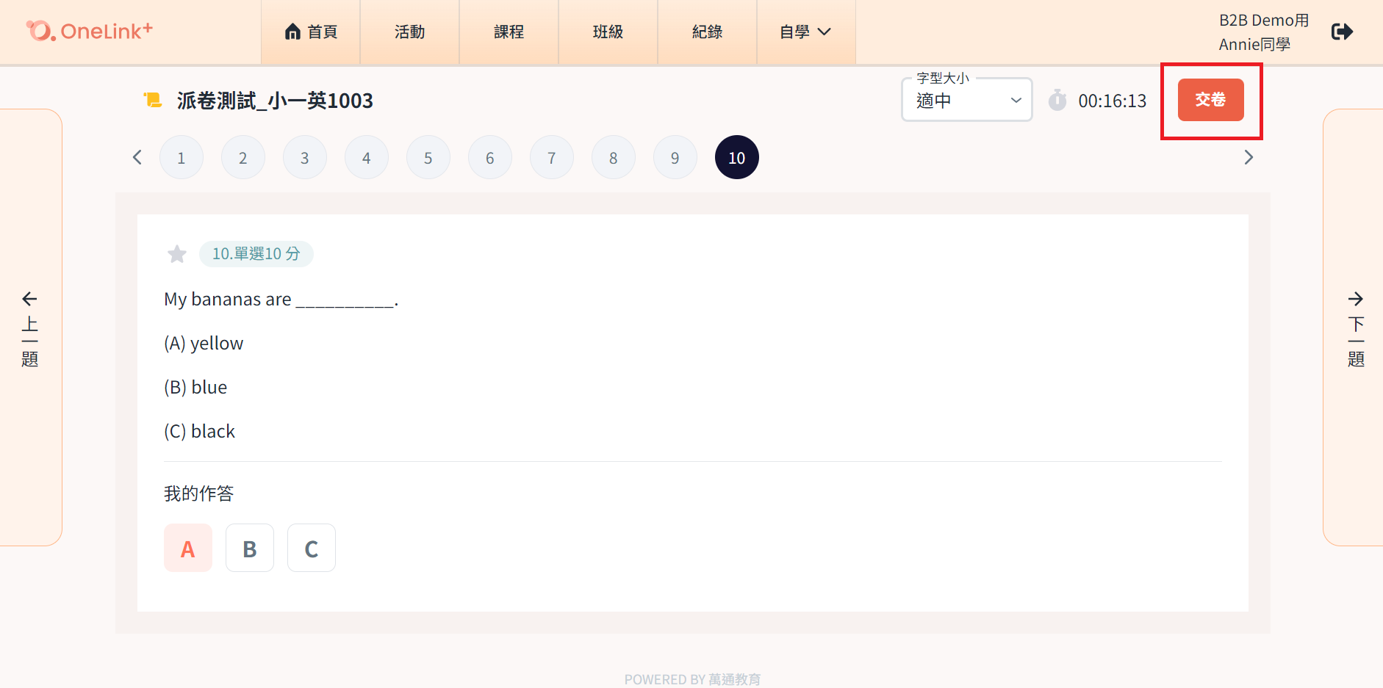
Task: Open the 活動 menu tab
Action: pos(410,32)
